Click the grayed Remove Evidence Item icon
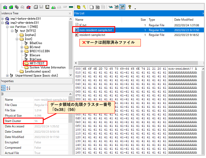The width and height of the screenshot is (206, 158). click(22, 7)
